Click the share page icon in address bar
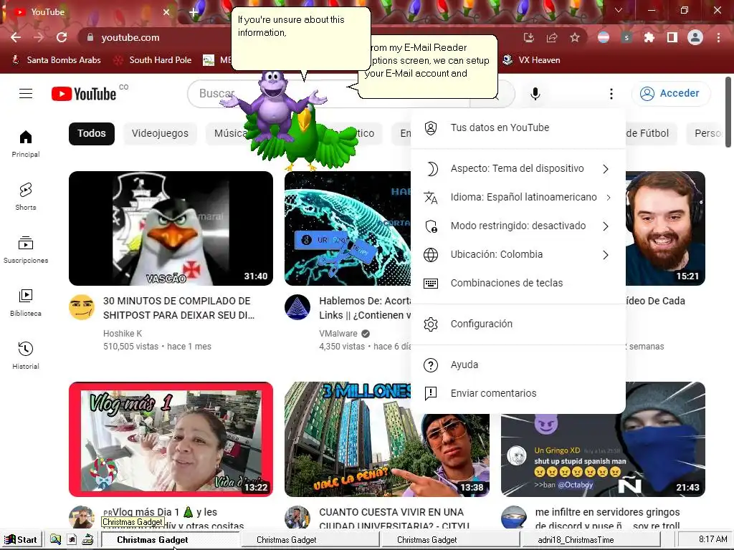Screen dimensions: 734x550 552,37
